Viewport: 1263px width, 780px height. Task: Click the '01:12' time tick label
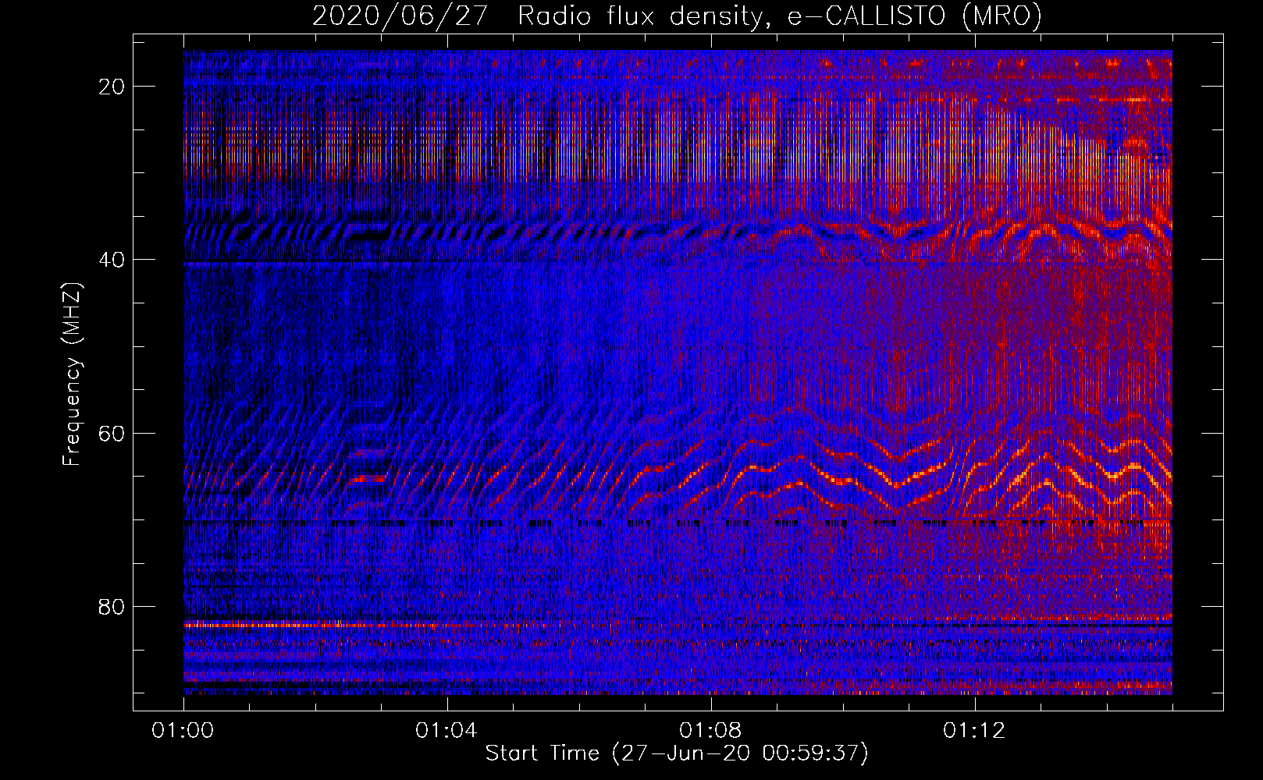tap(974, 730)
